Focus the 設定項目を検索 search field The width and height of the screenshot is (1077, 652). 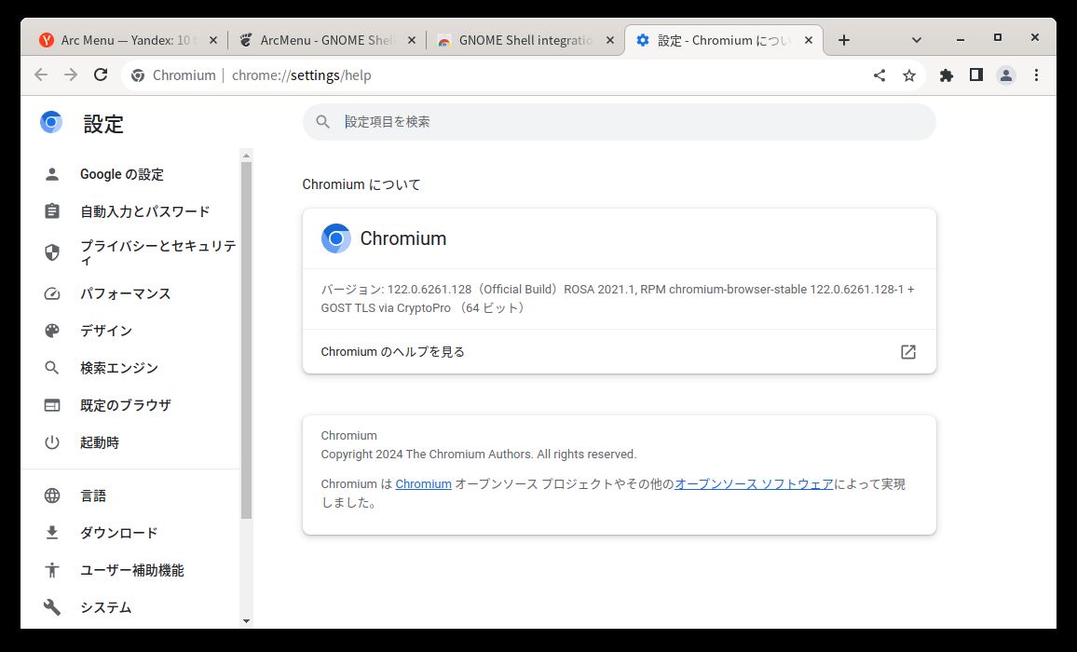click(620, 122)
